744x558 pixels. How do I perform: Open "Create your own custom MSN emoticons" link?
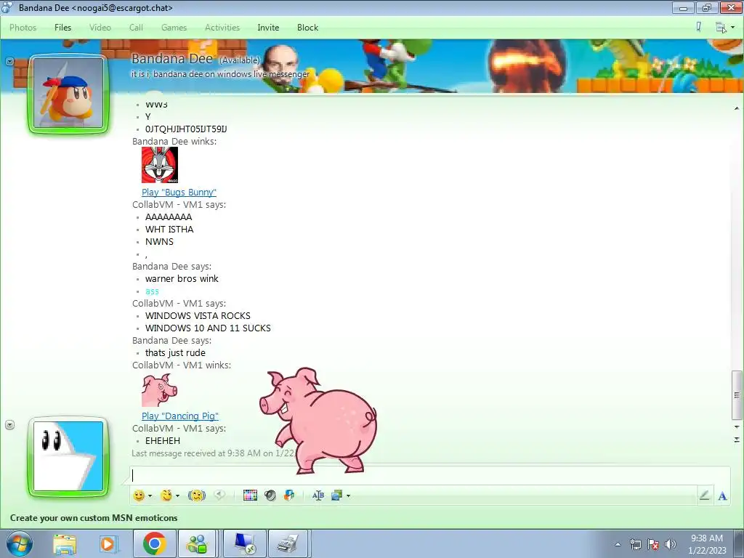[x=94, y=517]
